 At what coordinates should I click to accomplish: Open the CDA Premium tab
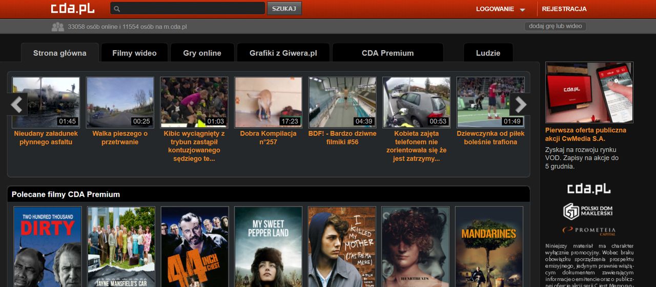(x=387, y=53)
